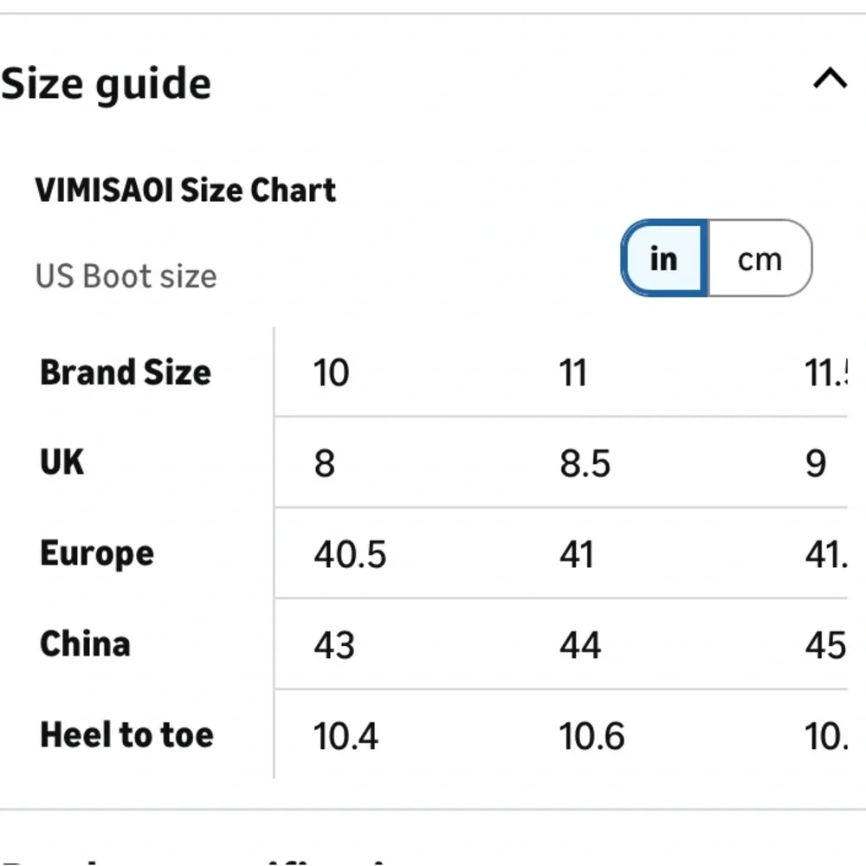Switch measurement units to inches
Screen dimensions: 866x866
tap(664, 259)
